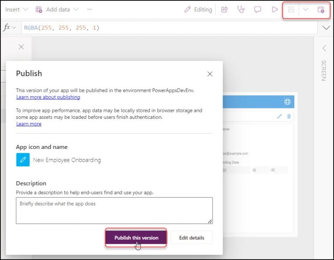Open the Add data menu
This screenshot has width=334, height=260.
pos(57,9)
